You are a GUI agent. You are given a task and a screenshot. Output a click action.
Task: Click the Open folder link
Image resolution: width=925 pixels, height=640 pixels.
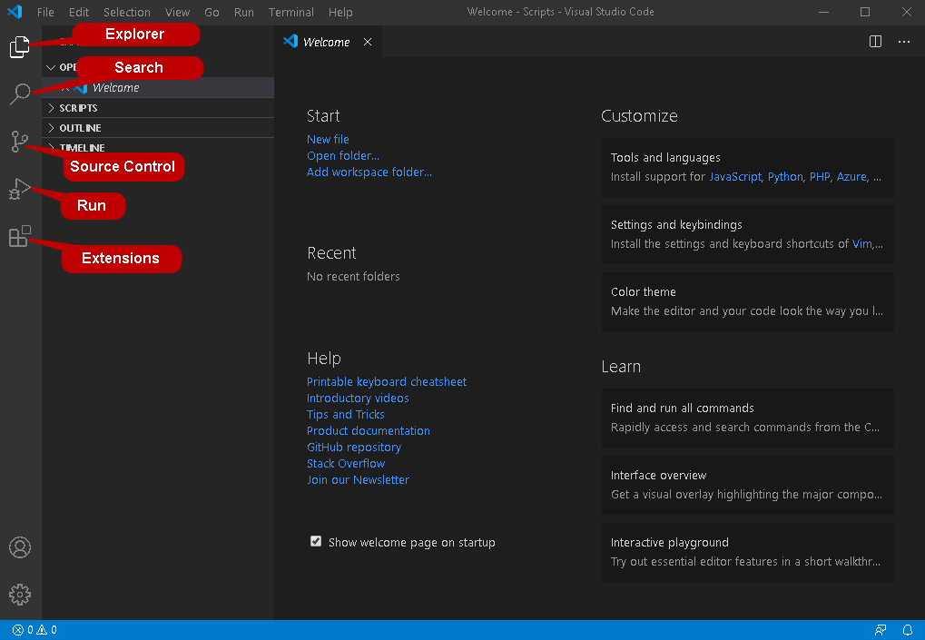pyautogui.click(x=343, y=155)
